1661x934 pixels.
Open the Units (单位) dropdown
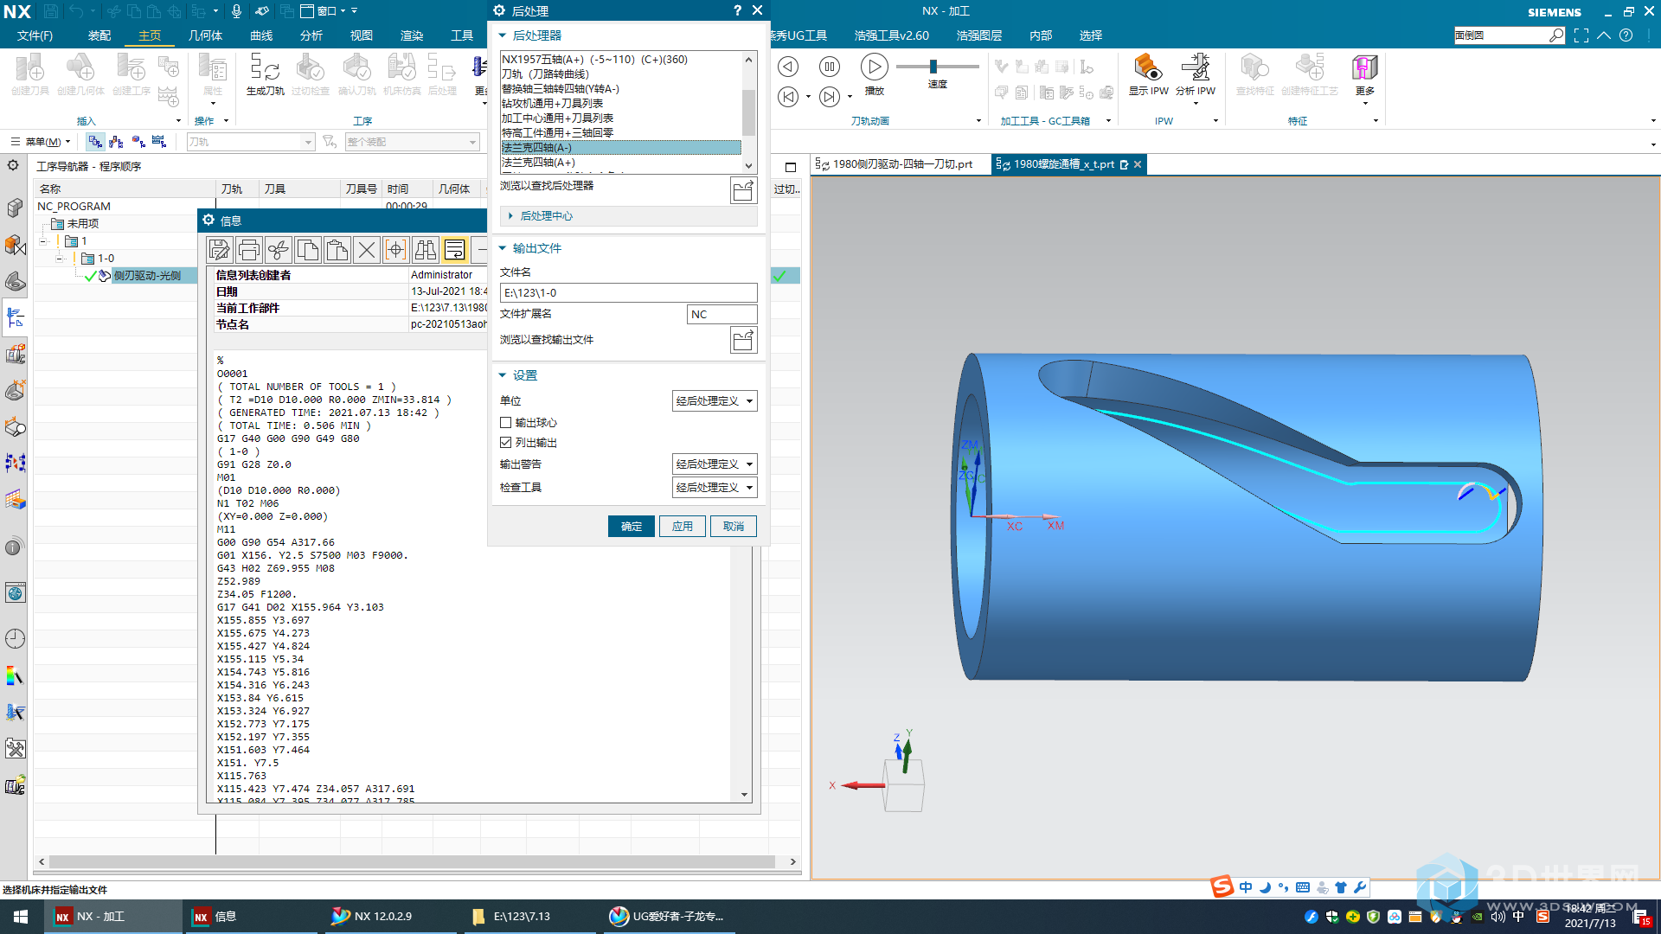[x=715, y=400]
